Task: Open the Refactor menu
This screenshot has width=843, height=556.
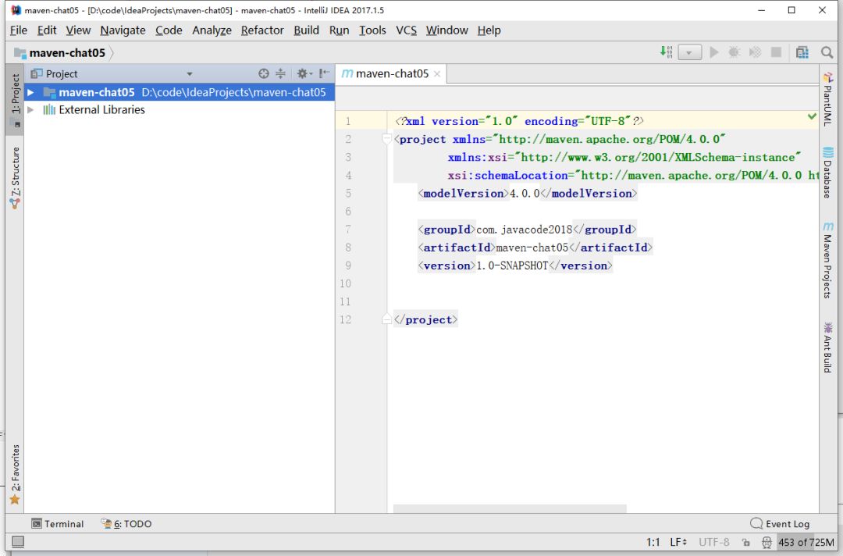Action: pos(262,30)
